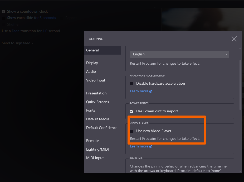
Task: Open the Display settings section
Action: coord(92,63)
